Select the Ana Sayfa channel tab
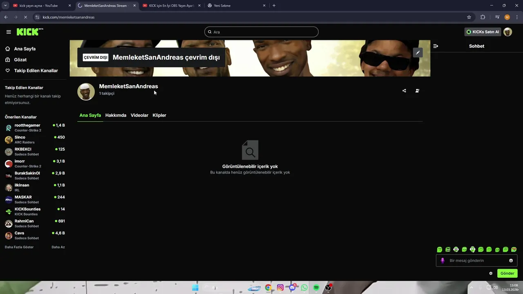 coord(90,115)
